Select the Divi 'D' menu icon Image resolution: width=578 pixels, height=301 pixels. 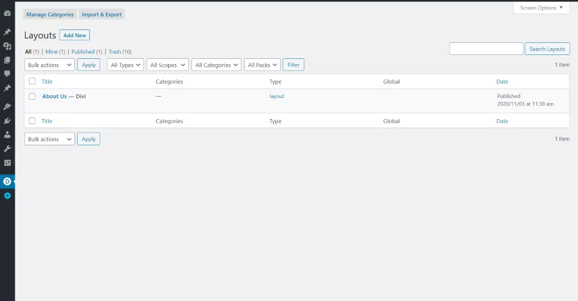pyautogui.click(x=7, y=181)
